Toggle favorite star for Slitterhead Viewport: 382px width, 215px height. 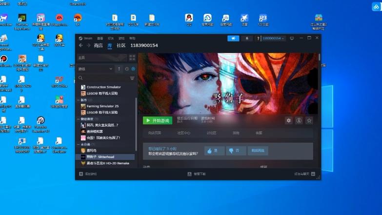click(309, 120)
